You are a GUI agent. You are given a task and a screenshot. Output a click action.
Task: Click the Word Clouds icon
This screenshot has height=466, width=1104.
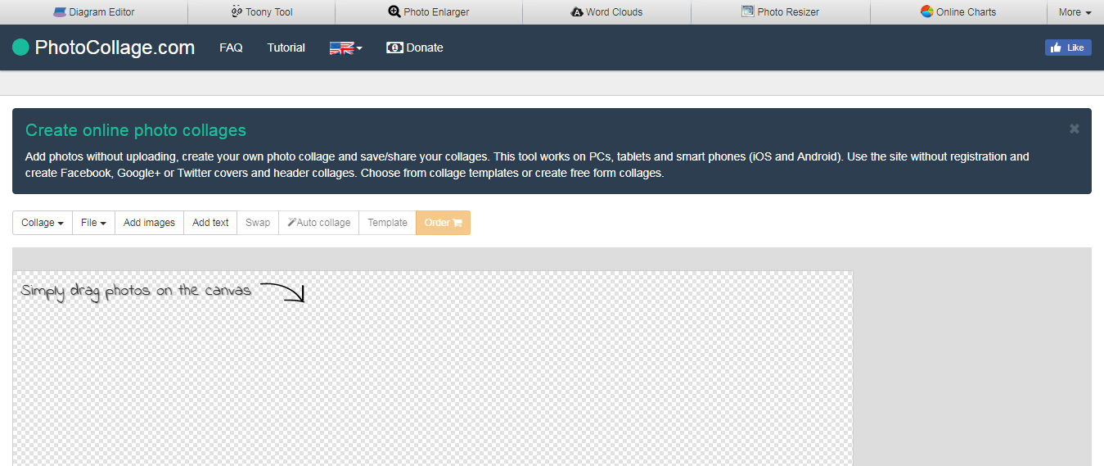pyautogui.click(x=577, y=12)
